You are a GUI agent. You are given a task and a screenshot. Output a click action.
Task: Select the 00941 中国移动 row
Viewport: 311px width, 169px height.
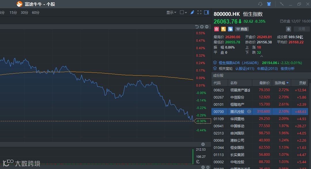click(260, 126)
